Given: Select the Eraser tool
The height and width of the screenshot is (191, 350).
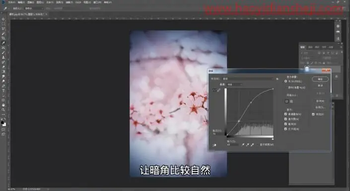Looking at the screenshot, I should (x=3, y=66).
